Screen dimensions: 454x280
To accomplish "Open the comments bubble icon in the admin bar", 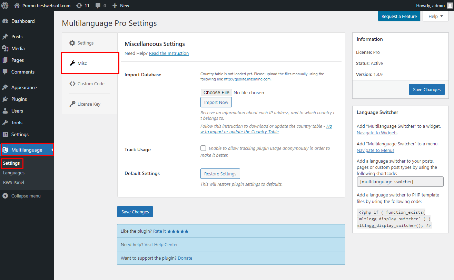I will tap(98, 6).
